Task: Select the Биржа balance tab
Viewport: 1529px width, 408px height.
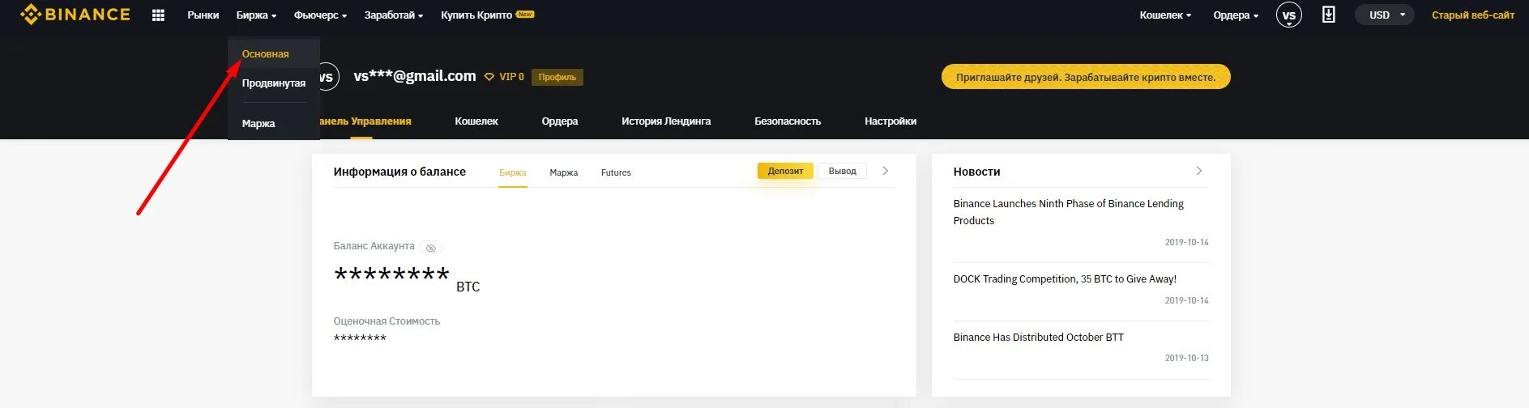Action: click(x=513, y=172)
